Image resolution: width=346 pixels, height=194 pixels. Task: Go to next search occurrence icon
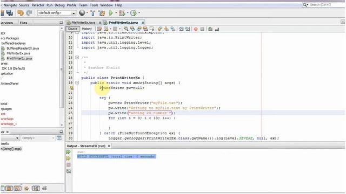coord(139,29)
